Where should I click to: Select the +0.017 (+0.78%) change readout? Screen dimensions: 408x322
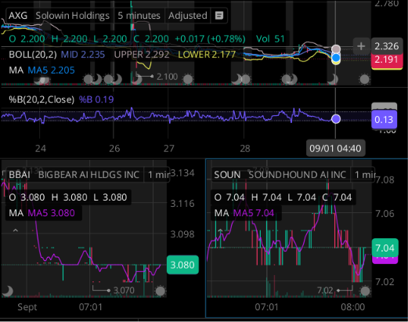210,39
